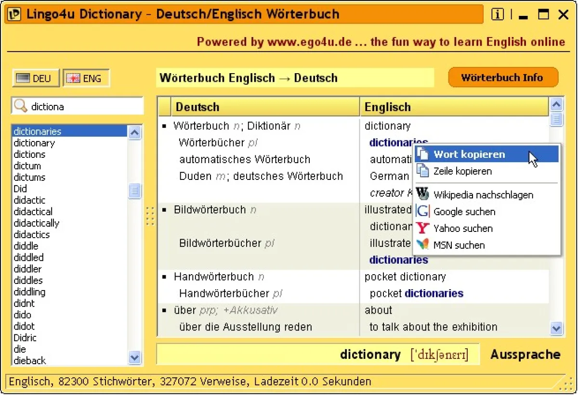Switch to the DEU language mode
The width and height of the screenshot is (578, 395).
[x=35, y=77]
